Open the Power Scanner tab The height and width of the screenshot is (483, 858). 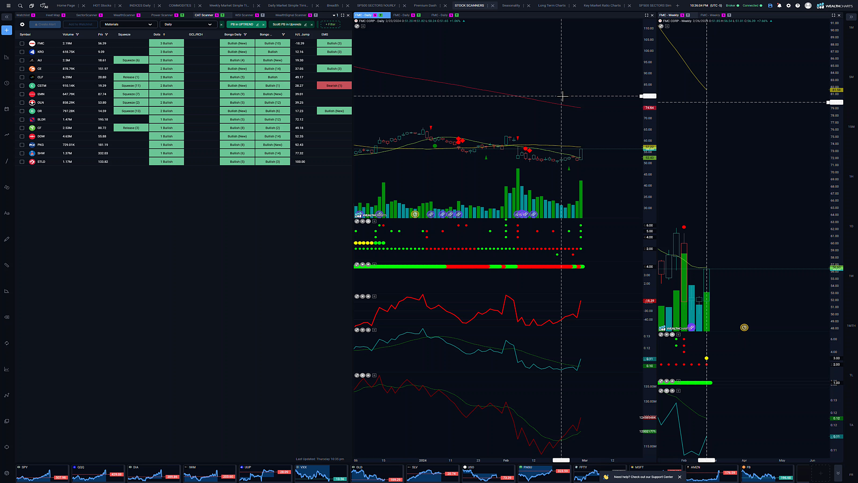click(x=162, y=15)
